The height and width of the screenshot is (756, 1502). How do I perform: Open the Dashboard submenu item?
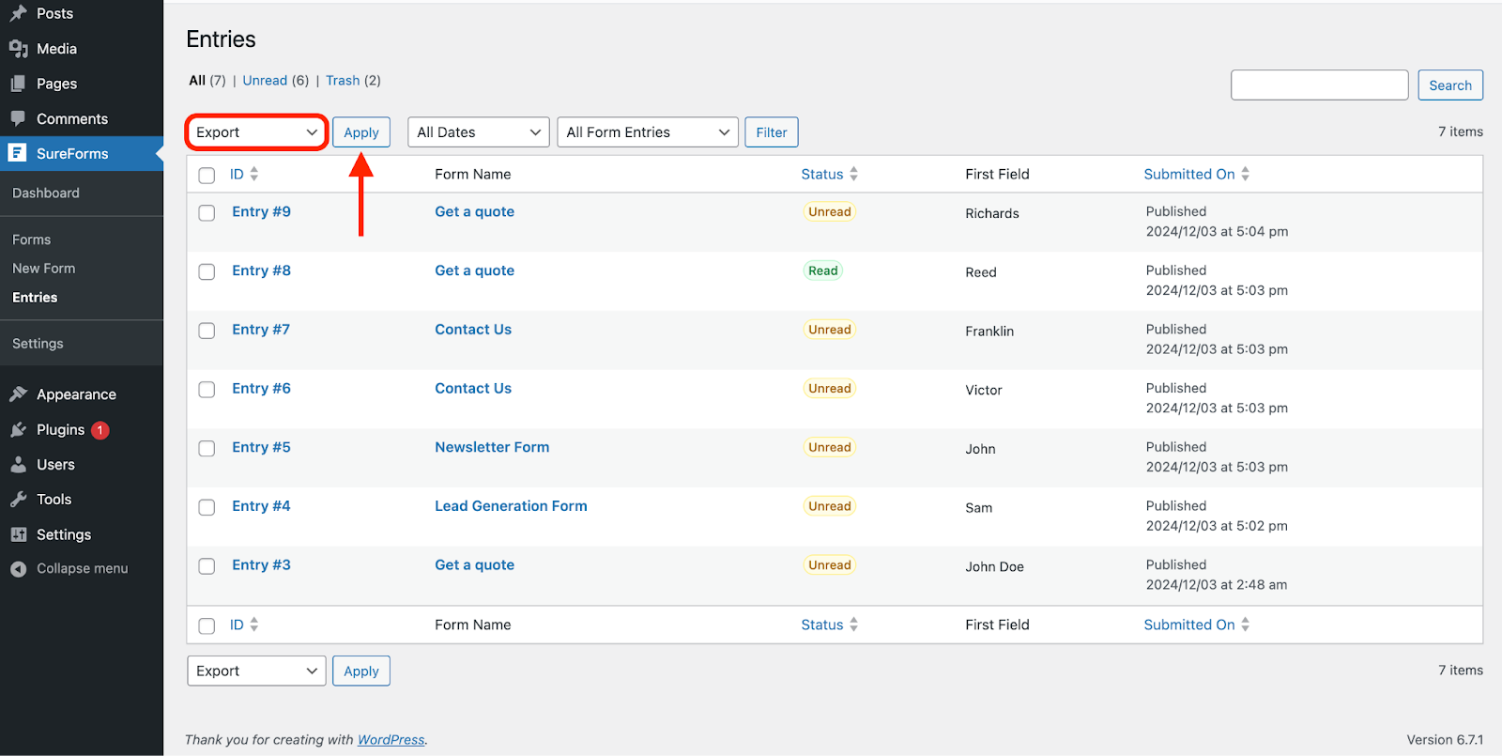(46, 193)
